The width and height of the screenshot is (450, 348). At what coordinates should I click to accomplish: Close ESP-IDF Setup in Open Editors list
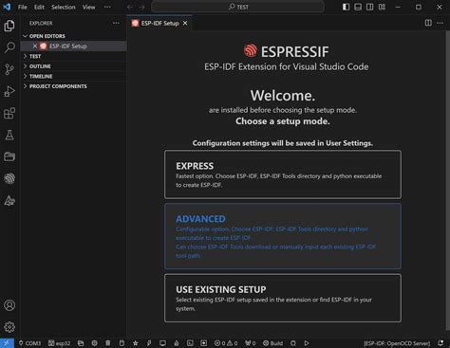(x=35, y=46)
